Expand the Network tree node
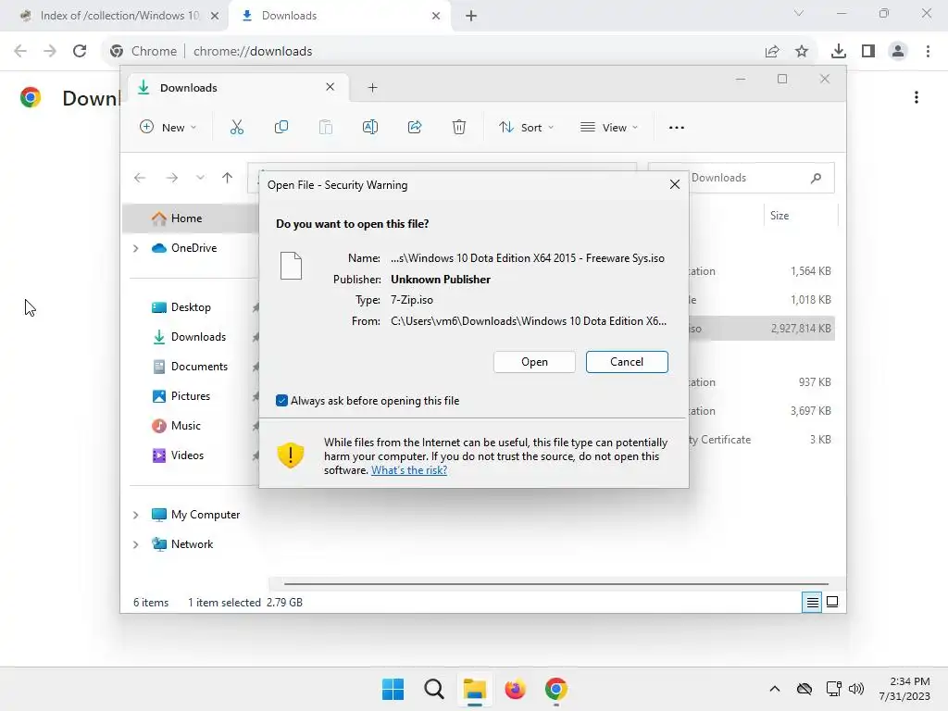 click(135, 544)
